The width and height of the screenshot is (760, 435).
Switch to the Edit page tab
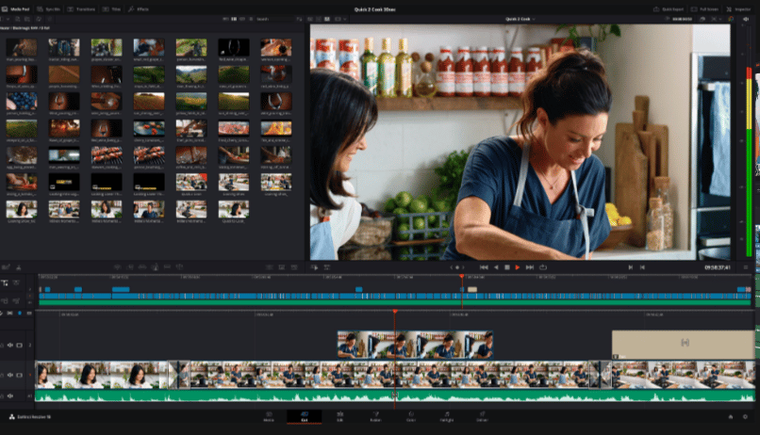click(x=339, y=416)
